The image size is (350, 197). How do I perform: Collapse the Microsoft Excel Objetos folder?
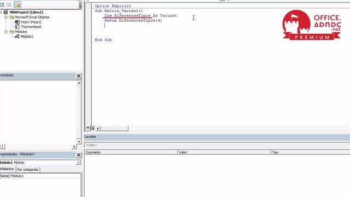click(x=6, y=17)
